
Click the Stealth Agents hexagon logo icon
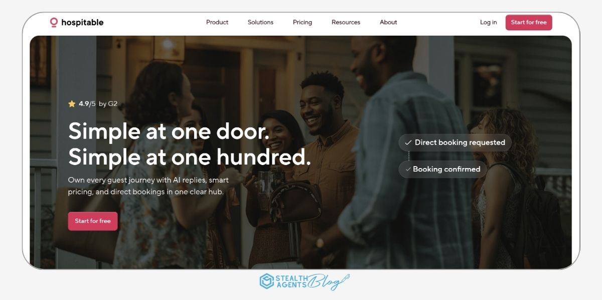[x=266, y=281]
